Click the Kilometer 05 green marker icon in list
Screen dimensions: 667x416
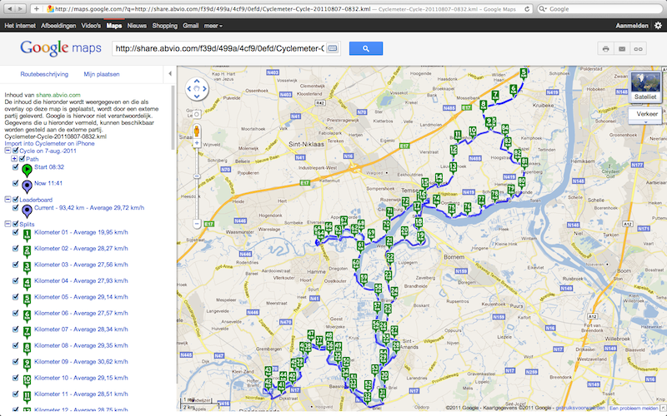[27, 300]
